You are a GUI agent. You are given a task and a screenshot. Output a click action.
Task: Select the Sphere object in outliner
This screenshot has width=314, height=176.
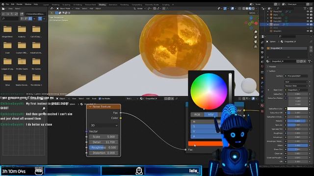click(x=276, y=24)
